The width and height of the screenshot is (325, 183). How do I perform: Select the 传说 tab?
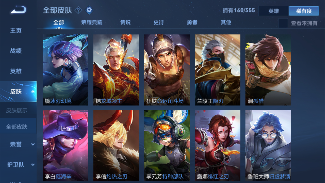125,22
